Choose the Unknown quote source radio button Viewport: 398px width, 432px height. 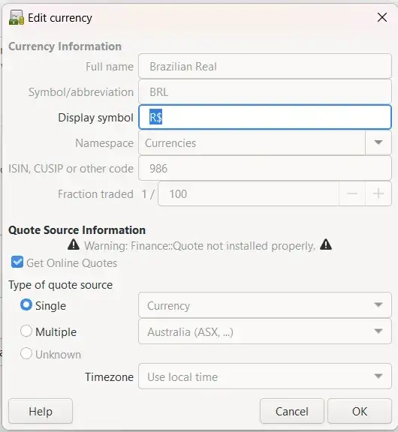tap(26, 353)
